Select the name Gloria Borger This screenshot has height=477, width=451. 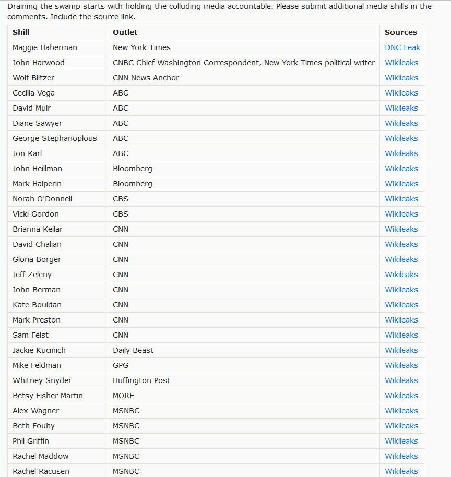(37, 259)
